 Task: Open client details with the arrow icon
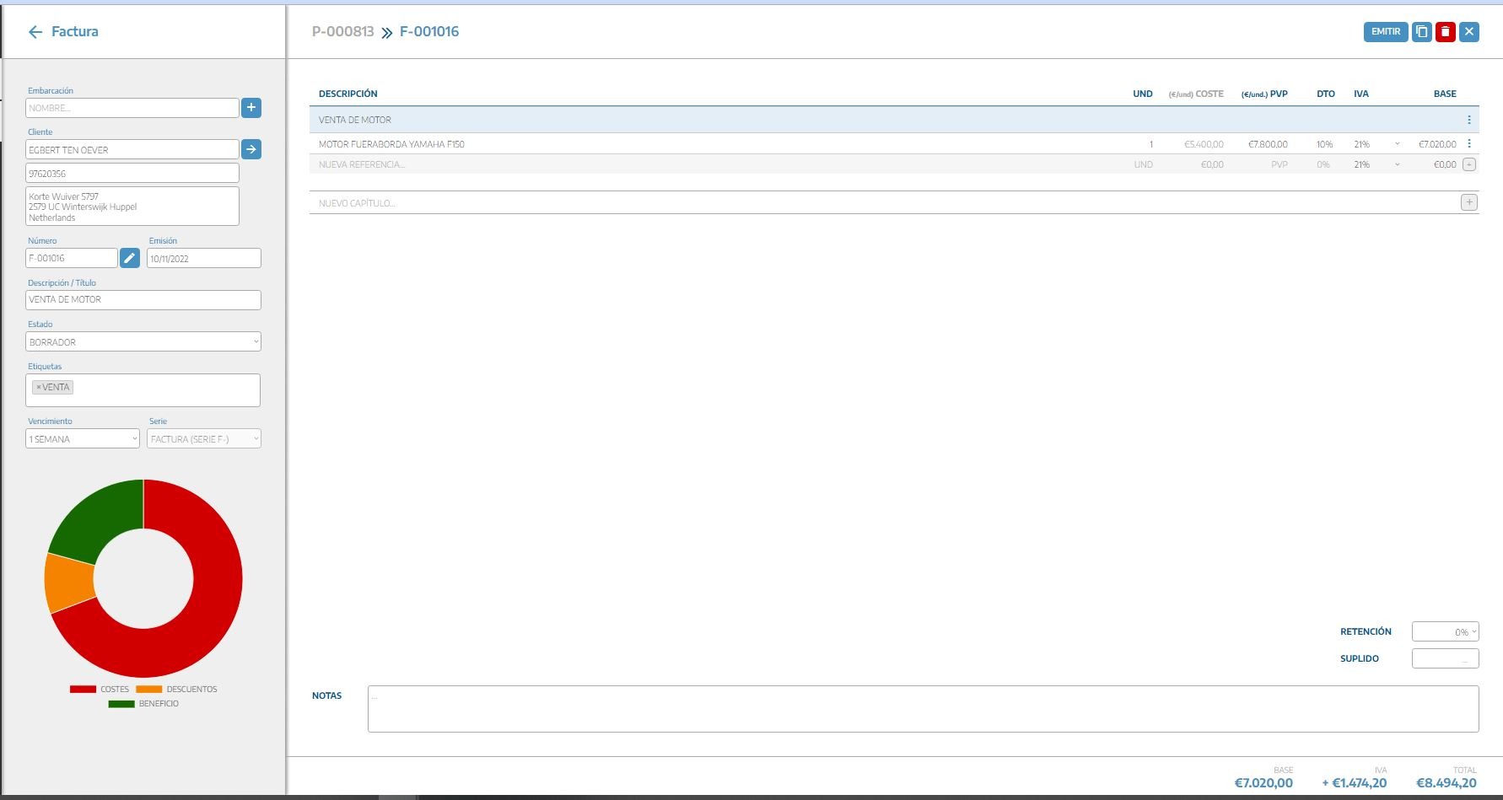pyautogui.click(x=251, y=149)
